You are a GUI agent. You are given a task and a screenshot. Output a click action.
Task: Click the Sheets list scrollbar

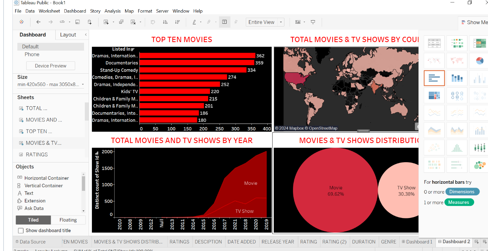(87, 112)
